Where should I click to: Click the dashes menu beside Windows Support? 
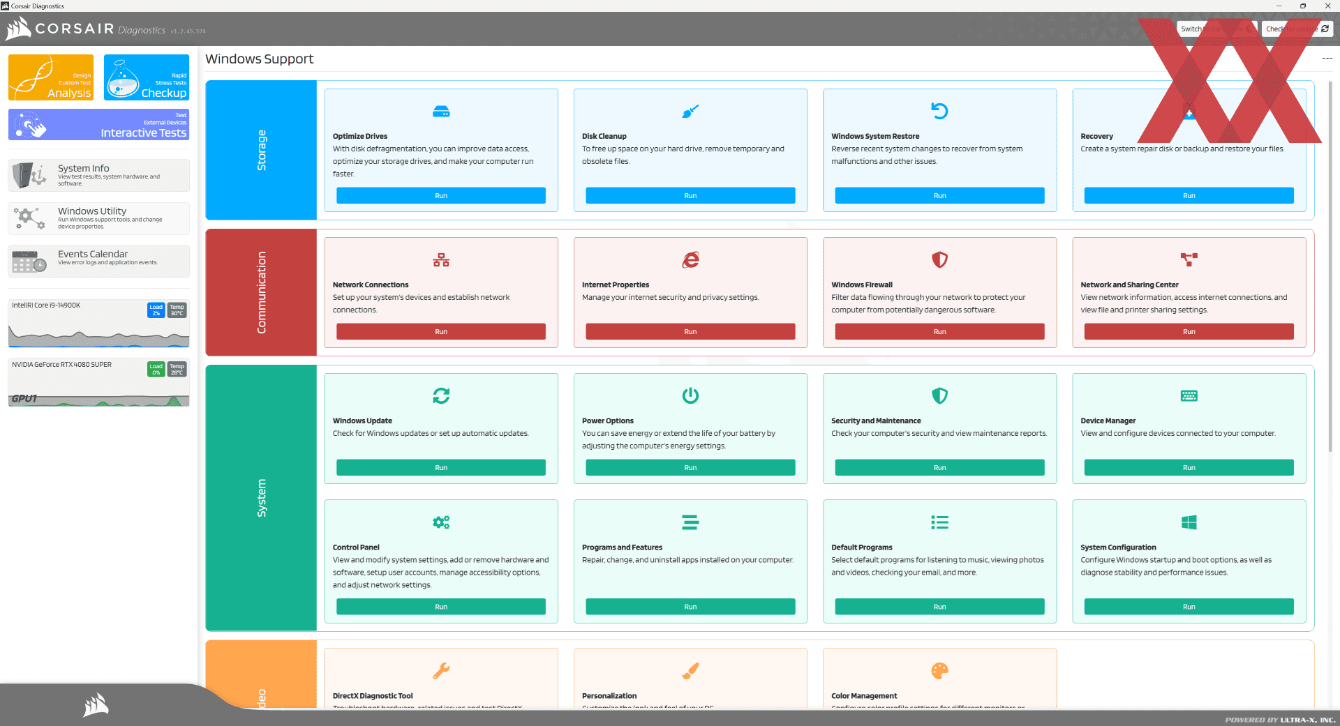click(1327, 59)
